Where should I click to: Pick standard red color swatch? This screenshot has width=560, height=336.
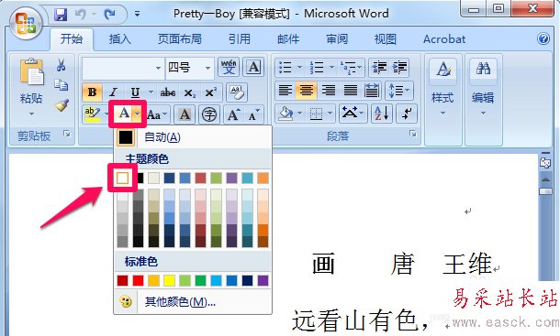(138, 280)
